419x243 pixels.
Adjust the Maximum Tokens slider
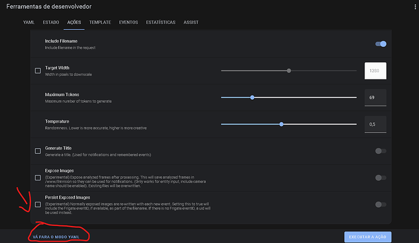(252, 97)
